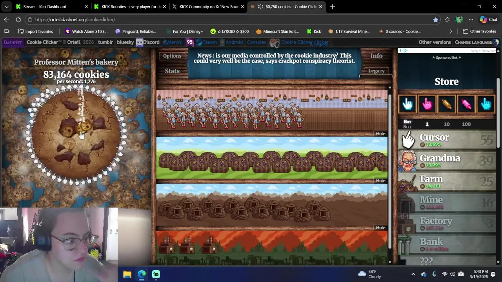Open the Minecraft Skin Edit bookmark

coord(277,31)
